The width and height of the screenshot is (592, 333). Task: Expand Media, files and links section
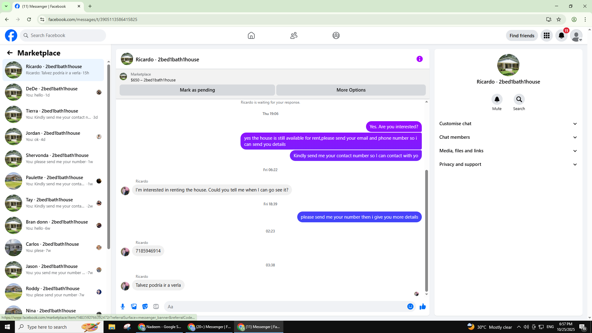[x=508, y=151]
